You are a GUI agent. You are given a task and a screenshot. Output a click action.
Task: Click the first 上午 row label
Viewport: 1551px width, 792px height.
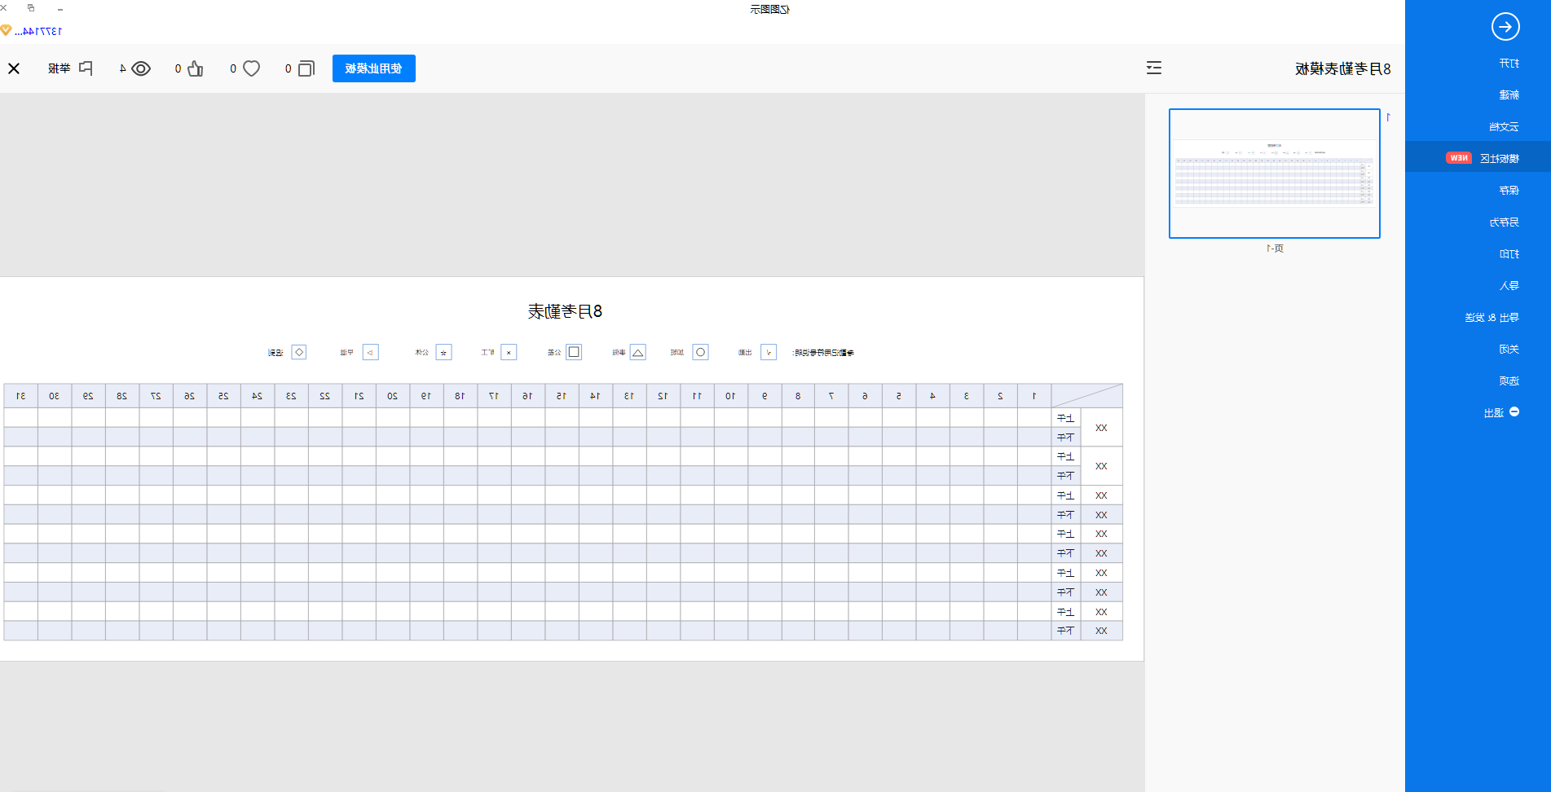[1066, 418]
